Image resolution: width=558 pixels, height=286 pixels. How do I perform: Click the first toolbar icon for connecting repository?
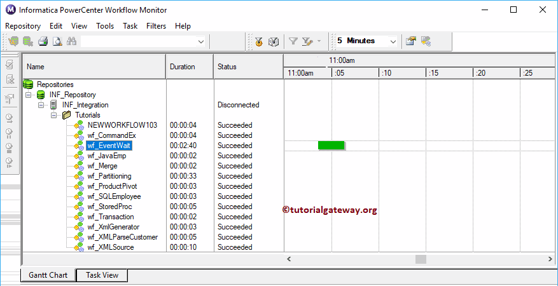[14, 41]
